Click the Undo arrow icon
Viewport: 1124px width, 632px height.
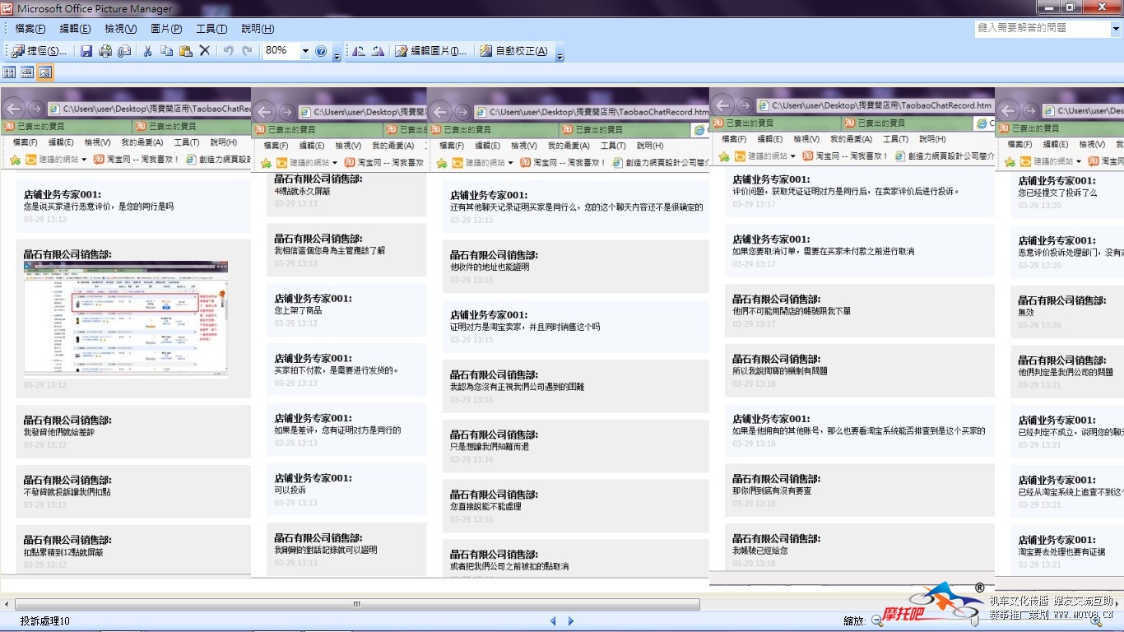pos(228,51)
